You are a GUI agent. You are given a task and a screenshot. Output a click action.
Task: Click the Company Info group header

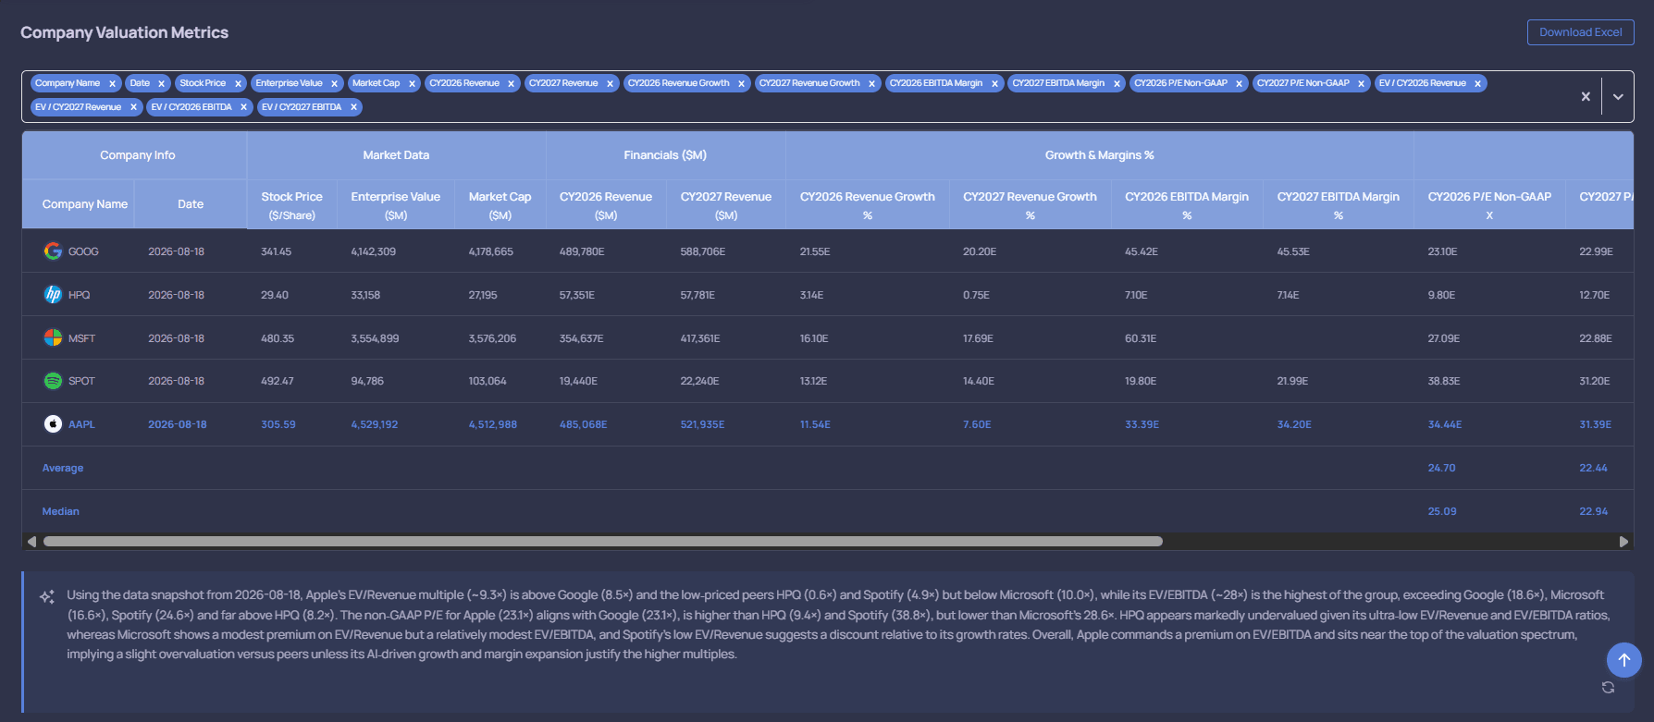point(138,155)
